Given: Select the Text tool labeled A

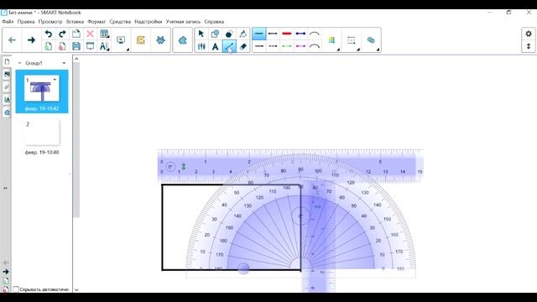Looking at the screenshot, I should coord(215,46).
